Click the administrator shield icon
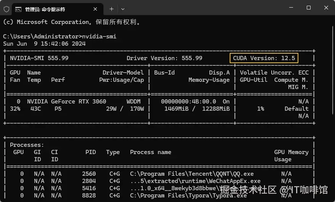Image resolution: width=335 pixels, height=202 pixels. click(6, 9)
